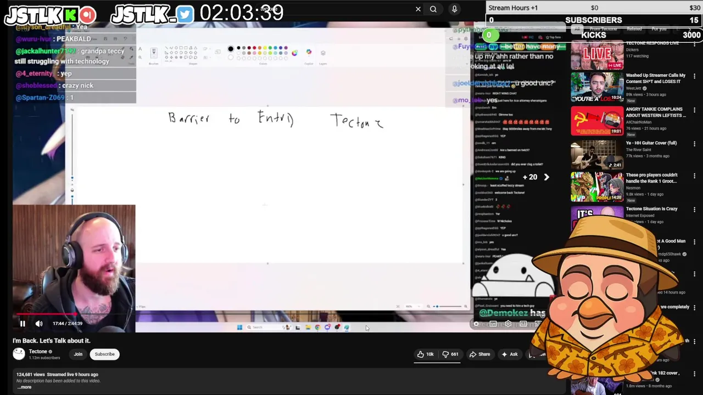Open Chrome from the streamed taskbar
Screen dimensions: 703x395
(317, 328)
